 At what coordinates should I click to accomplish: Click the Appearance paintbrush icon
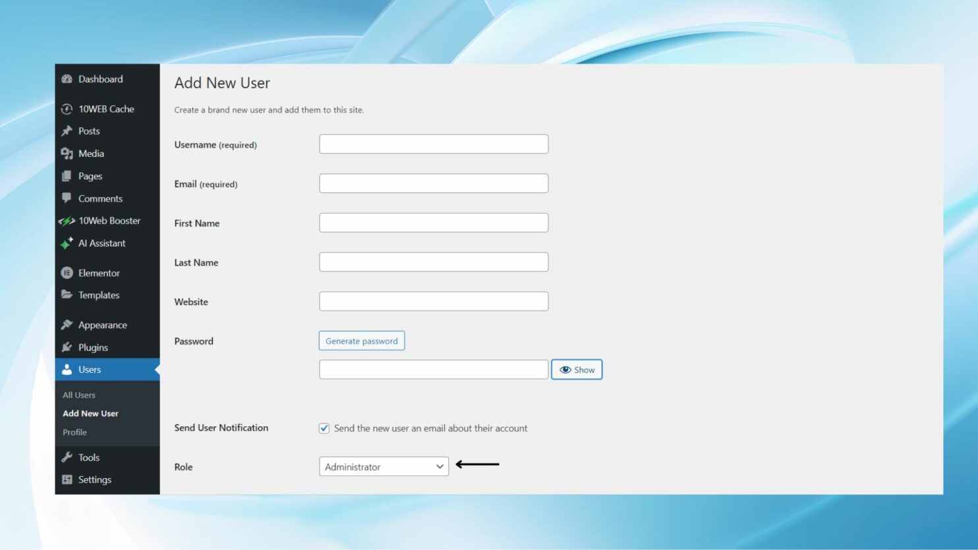point(67,324)
